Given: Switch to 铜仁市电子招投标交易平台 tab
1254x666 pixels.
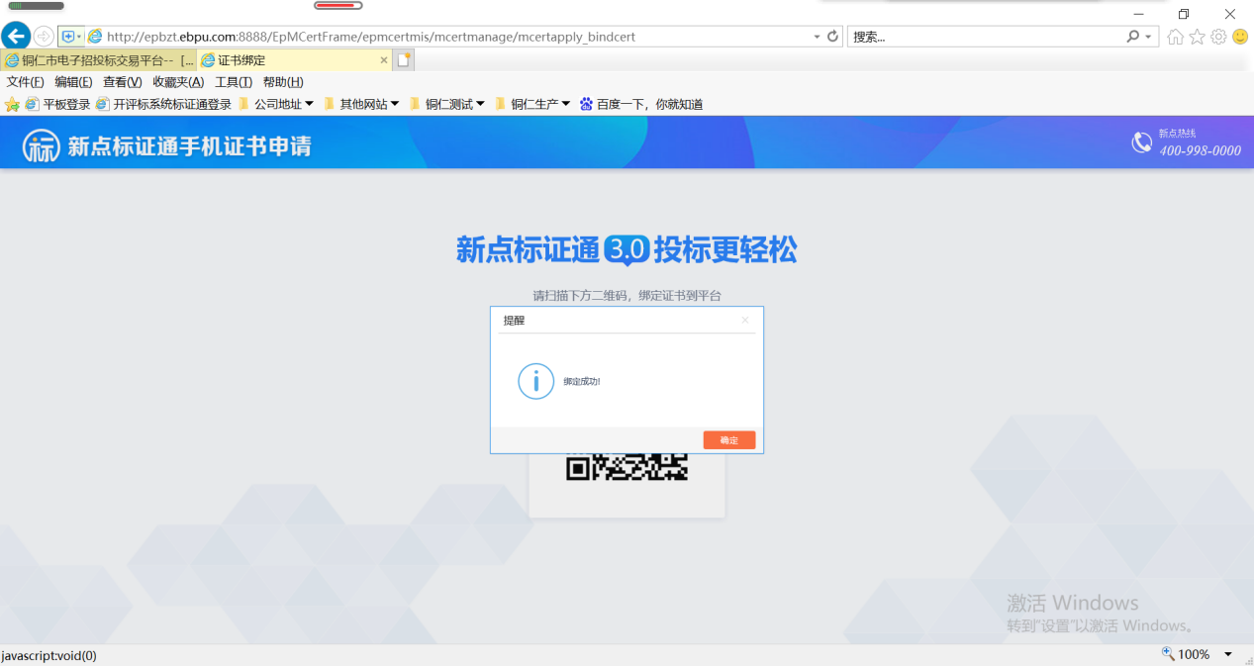Looking at the screenshot, I should click(99, 60).
